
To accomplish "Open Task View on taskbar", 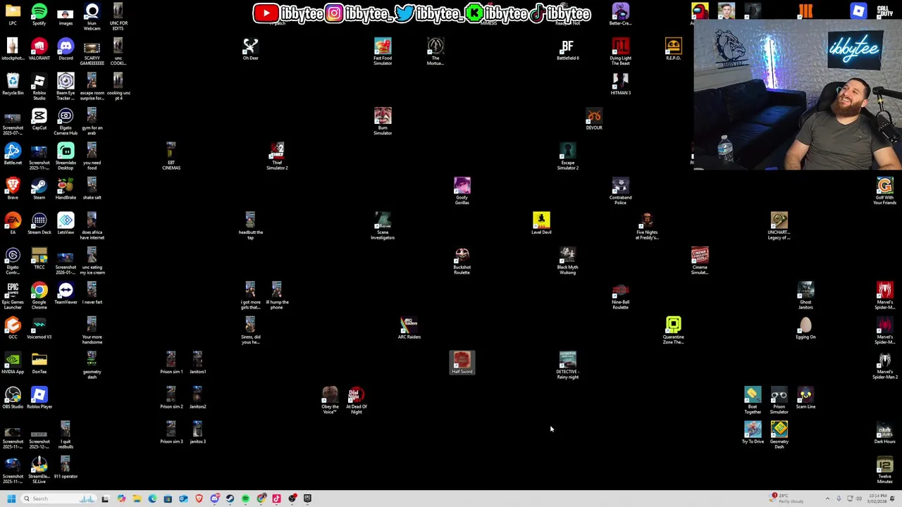I will click(x=105, y=499).
